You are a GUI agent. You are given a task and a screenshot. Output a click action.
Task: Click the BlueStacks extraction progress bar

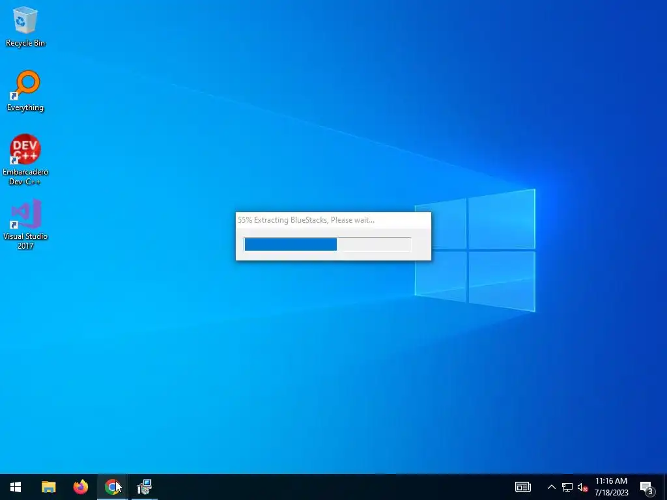[x=328, y=245]
